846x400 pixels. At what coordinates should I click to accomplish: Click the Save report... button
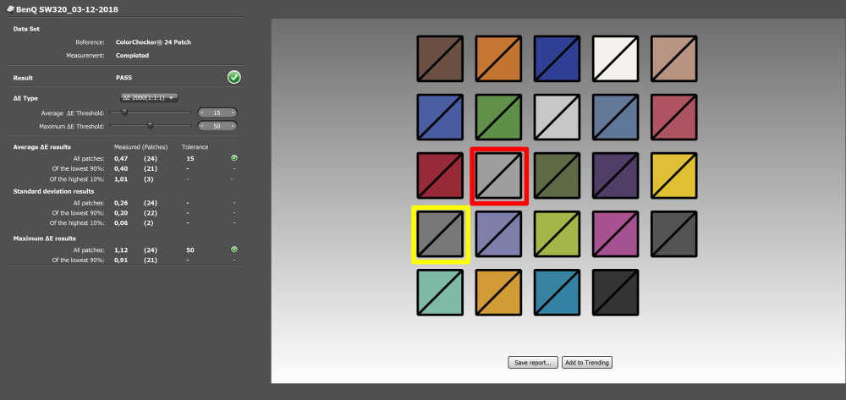tap(532, 363)
